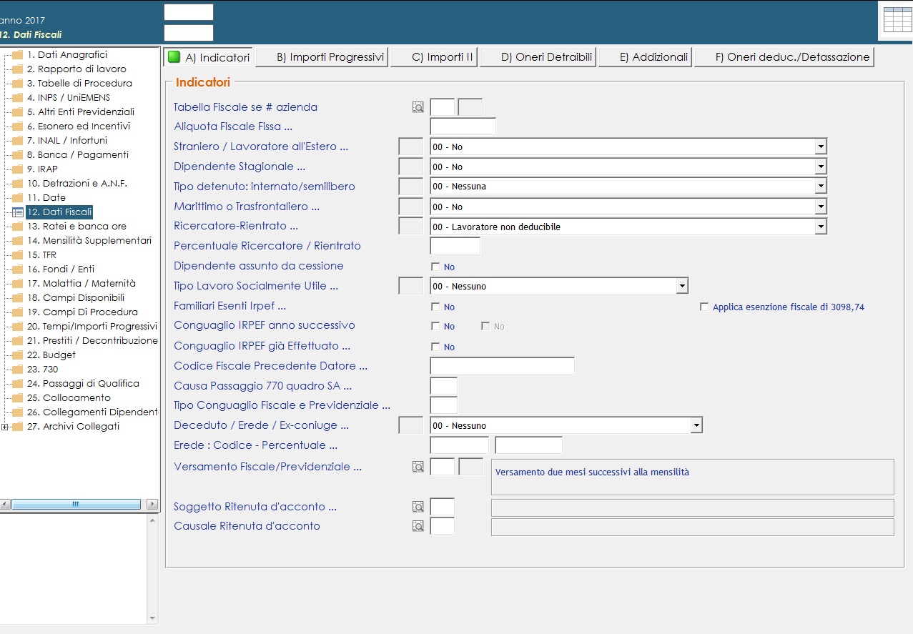
Task: Open the Ricercatore-Rientrato dropdown
Action: (820, 227)
